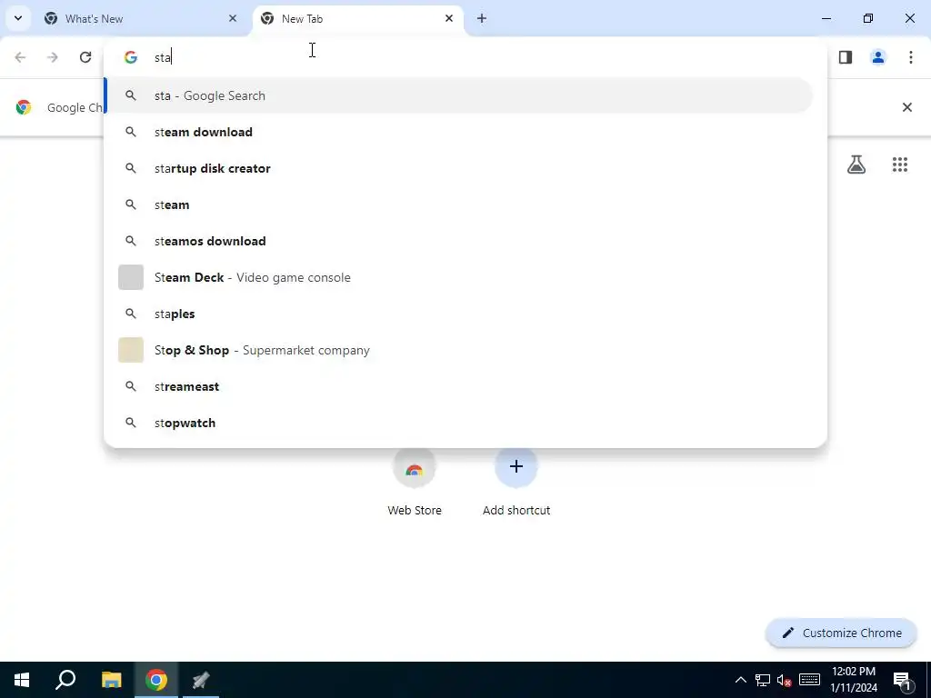The image size is (931, 698).
Task: Click Chrome icon in taskbar
Action: [156, 680]
